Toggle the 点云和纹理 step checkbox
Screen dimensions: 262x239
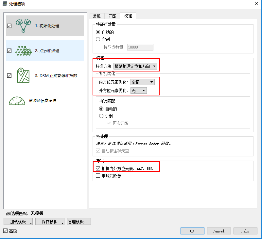9,51
